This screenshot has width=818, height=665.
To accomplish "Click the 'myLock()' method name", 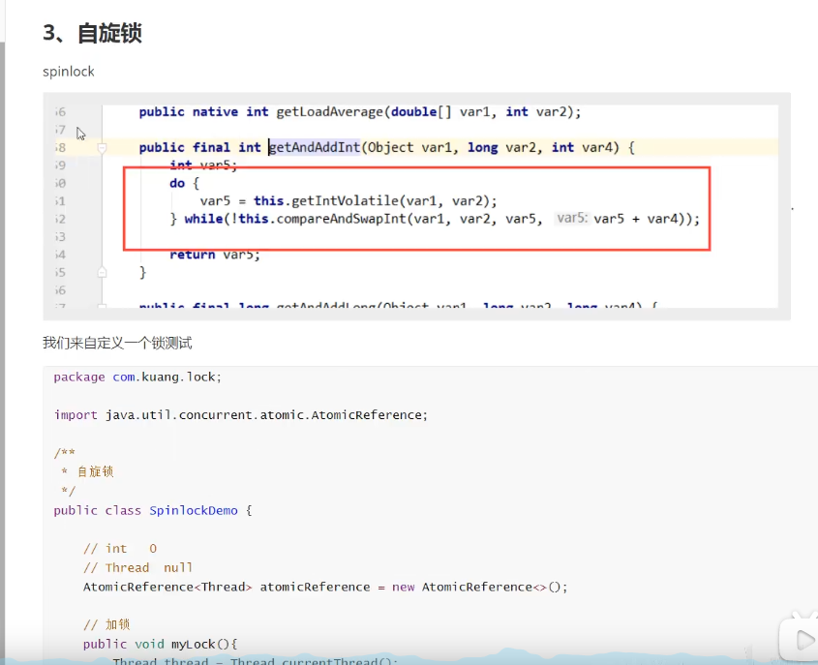I will click(200, 644).
